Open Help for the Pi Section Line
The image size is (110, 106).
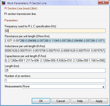[80, 101]
